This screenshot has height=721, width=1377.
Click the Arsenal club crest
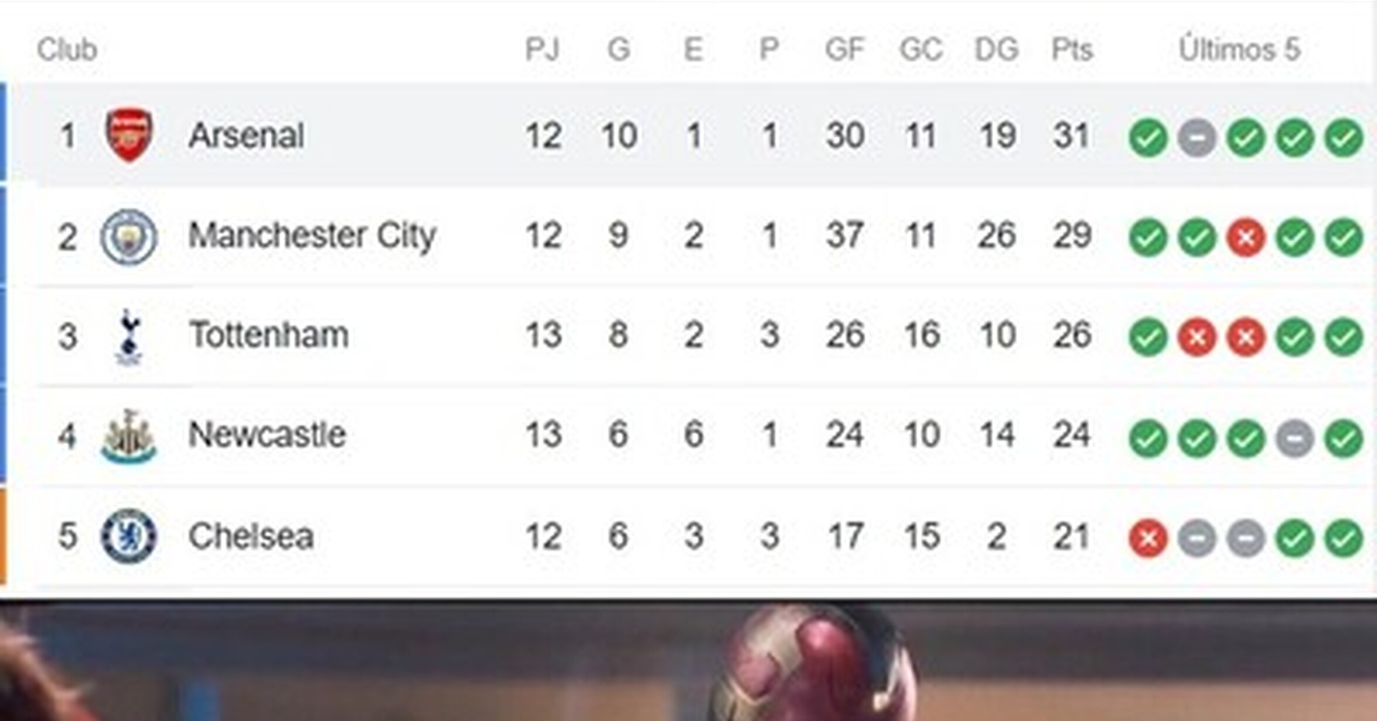pos(129,135)
